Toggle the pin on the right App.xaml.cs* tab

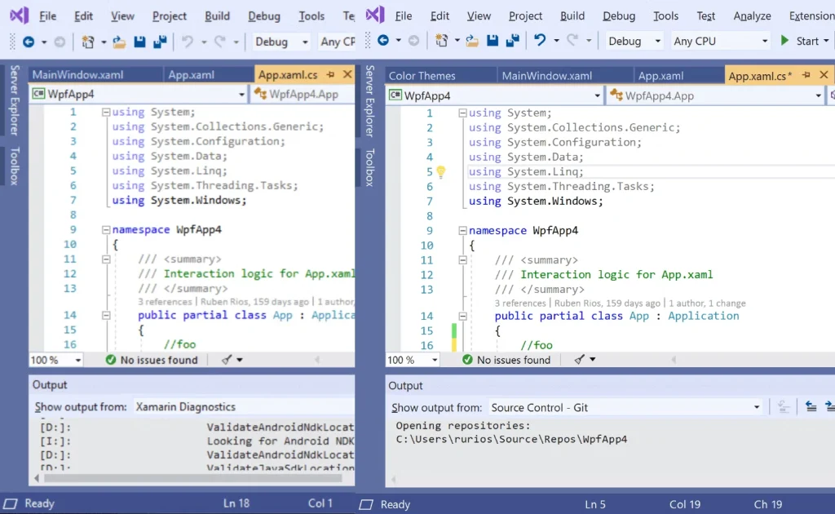(x=806, y=76)
